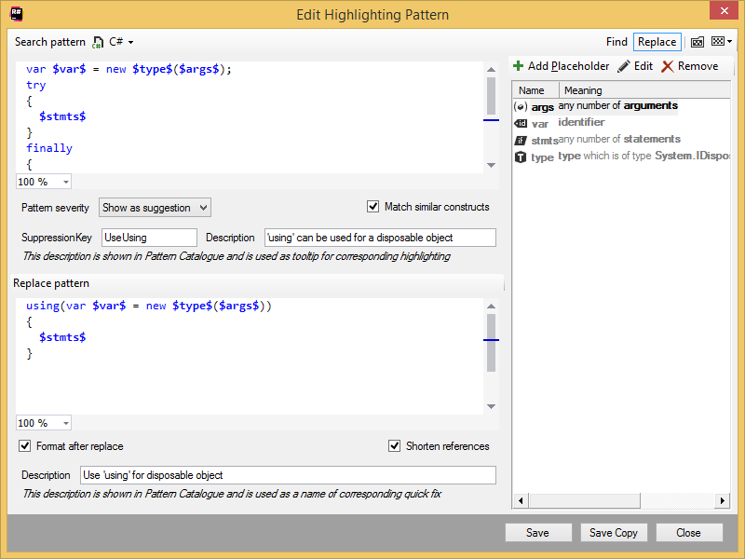The height and width of the screenshot is (559, 745).
Task: Click the save pattern to file icon
Action: pos(697,41)
